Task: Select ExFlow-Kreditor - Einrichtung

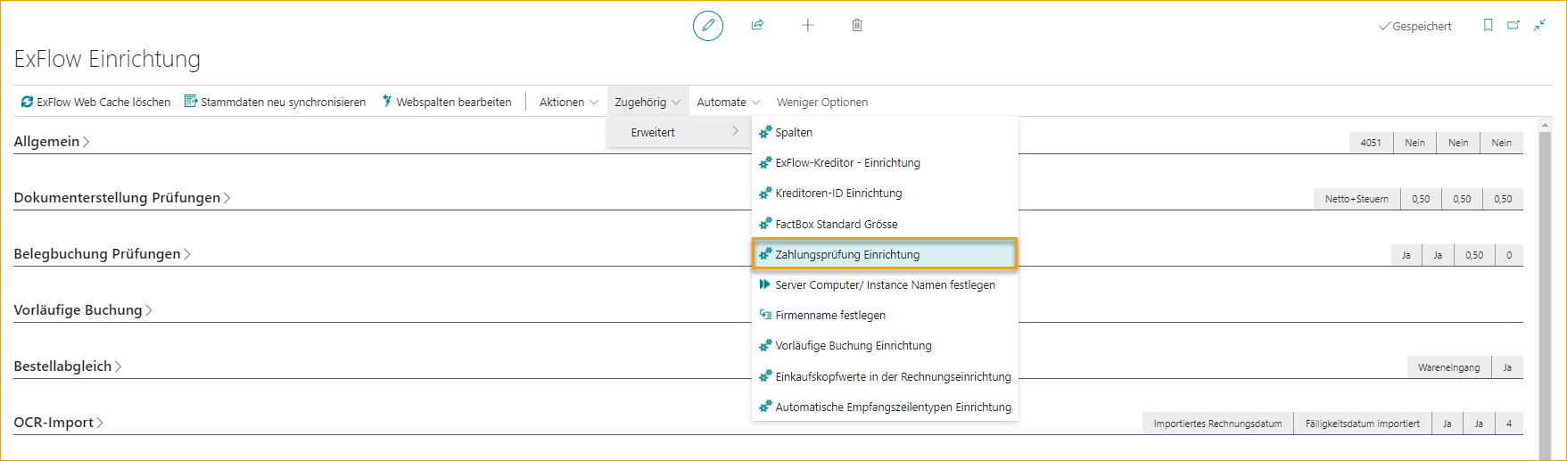Action: 885,162
